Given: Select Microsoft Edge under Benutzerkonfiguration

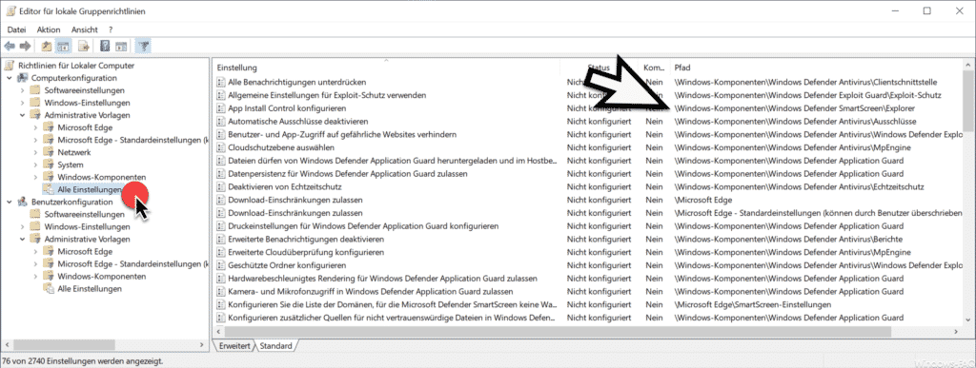Looking at the screenshot, I should (85, 251).
